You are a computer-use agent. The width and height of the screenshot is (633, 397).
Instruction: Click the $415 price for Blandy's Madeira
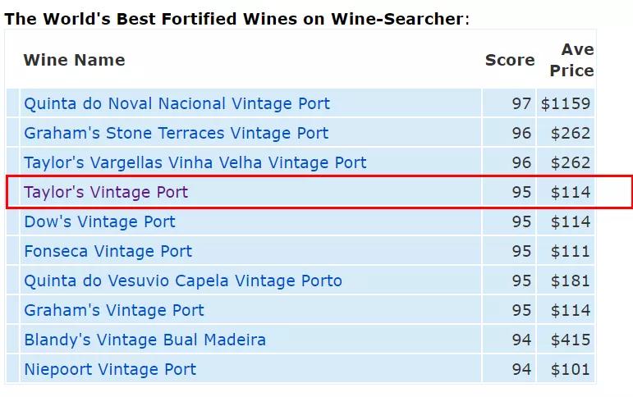571,340
